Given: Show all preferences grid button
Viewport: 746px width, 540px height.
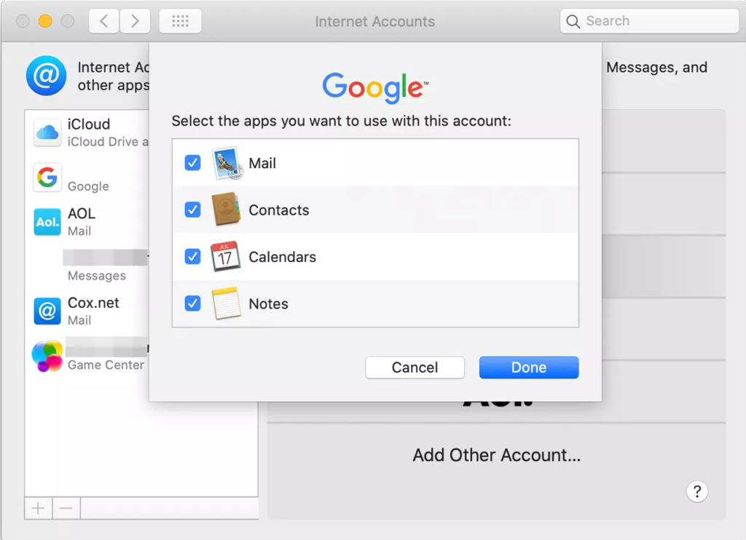Looking at the screenshot, I should 180,21.
